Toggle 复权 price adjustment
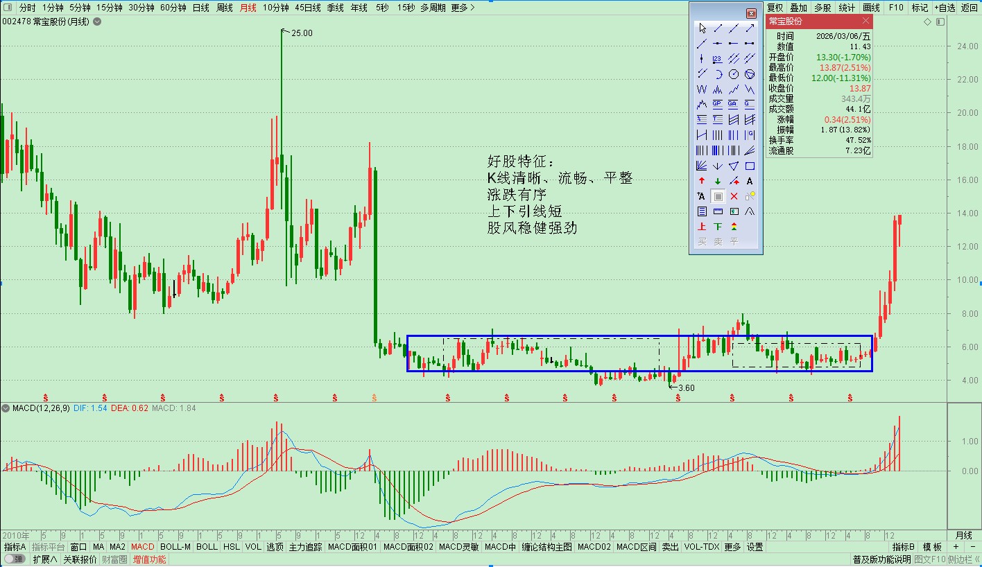This screenshot has width=982, height=567. click(x=775, y=8)
